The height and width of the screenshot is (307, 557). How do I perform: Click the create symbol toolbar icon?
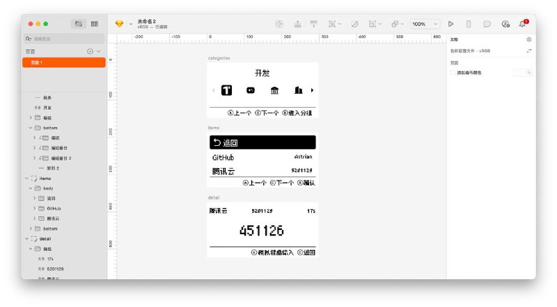(279, 24)
